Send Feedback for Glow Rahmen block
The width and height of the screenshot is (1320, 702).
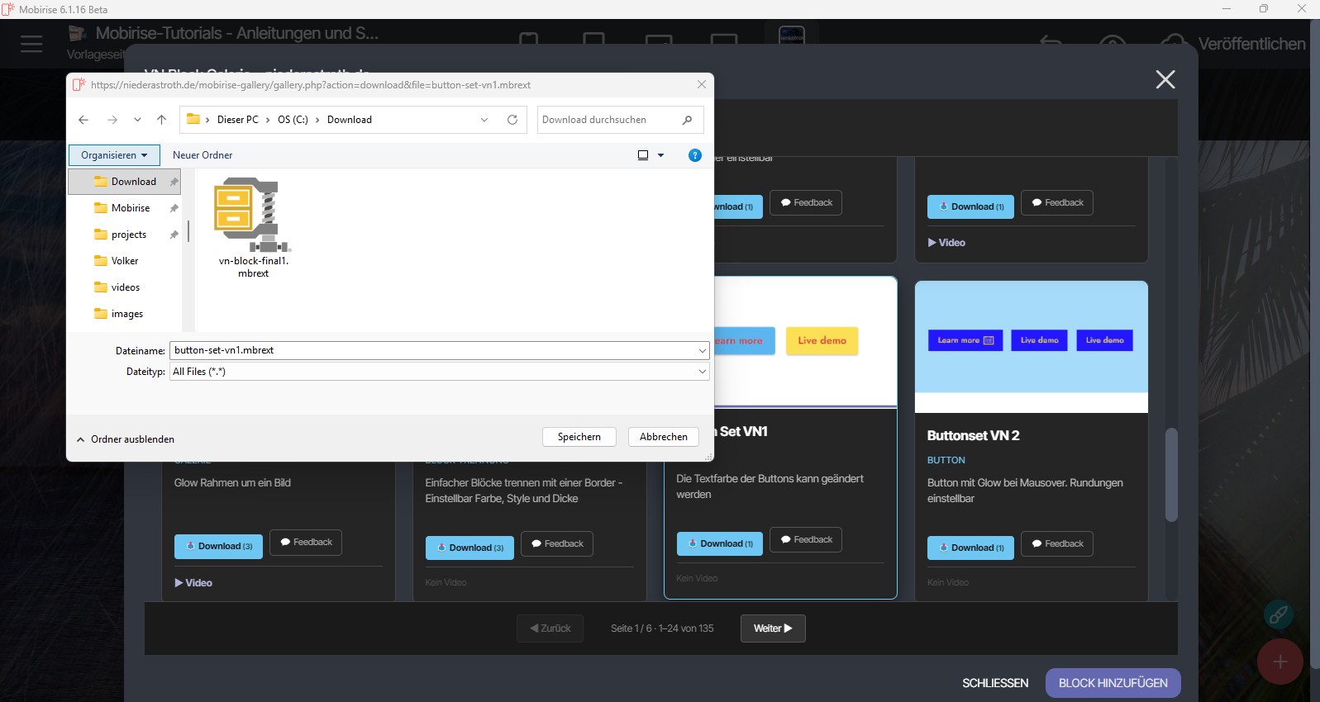coord(306,543)
